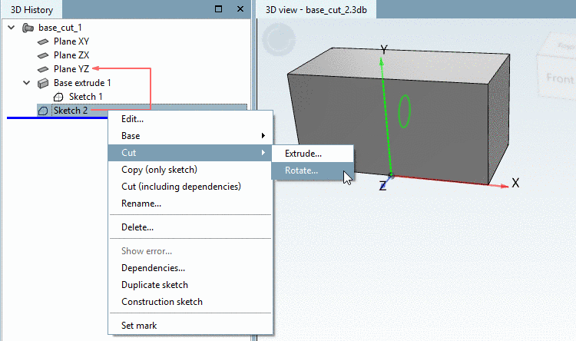
Task: Click the Plane YZ plane icon
Action: tap(43, 69)
